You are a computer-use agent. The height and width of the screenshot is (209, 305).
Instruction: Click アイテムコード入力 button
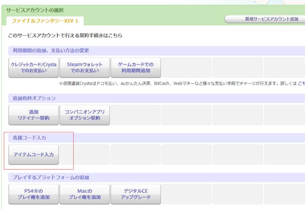tap(34, 155)
